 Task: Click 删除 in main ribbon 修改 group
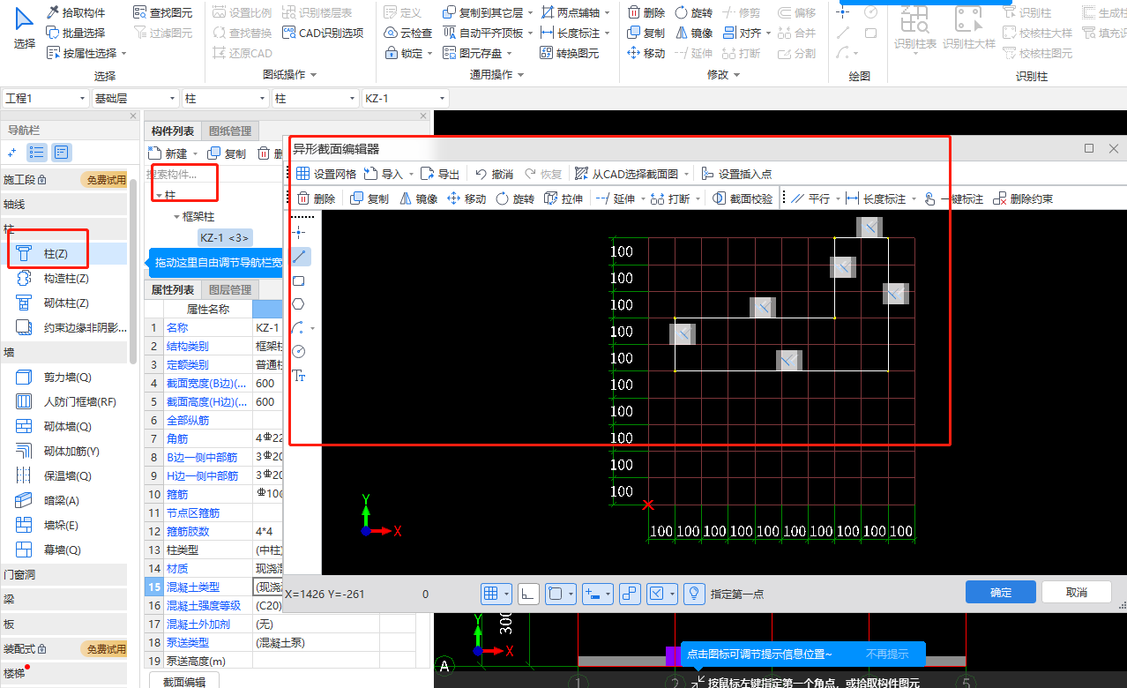tap(646, 12)
